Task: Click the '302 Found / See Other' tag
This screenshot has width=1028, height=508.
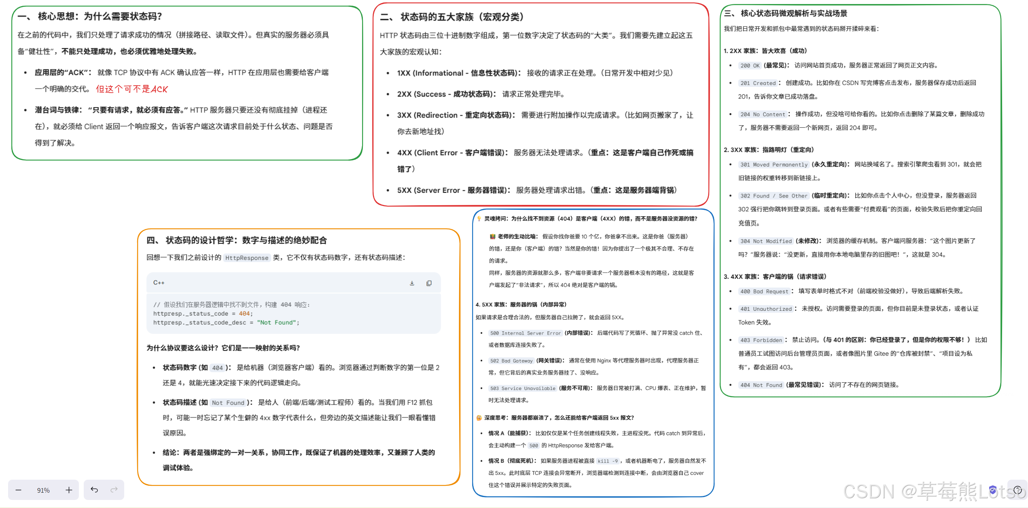Action: coord(774,196)
